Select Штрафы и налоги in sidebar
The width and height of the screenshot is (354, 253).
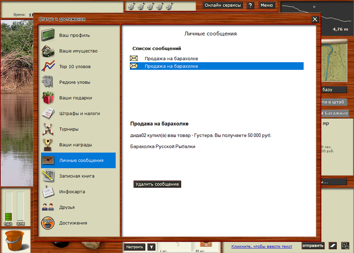(79, 113)
